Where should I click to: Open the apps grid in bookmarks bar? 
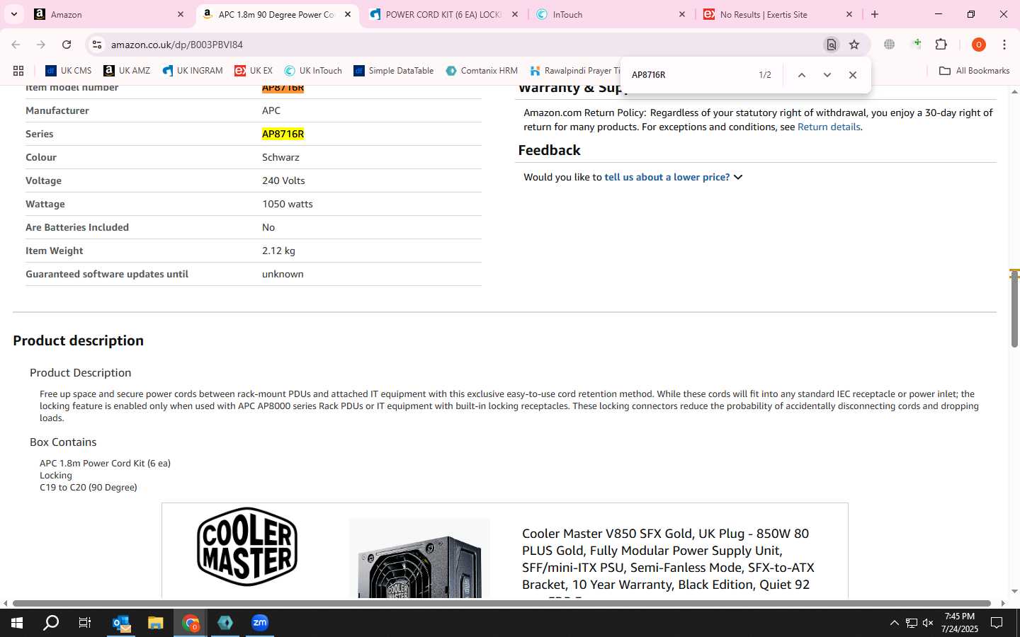tap(18, 71)
